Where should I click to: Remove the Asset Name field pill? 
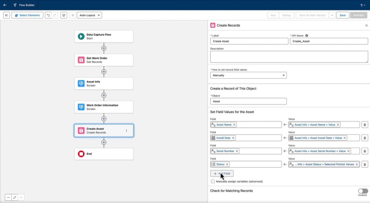[x=234, y=125]
